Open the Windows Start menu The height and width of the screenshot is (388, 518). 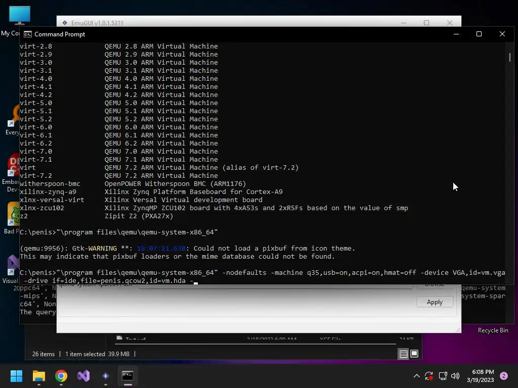(16, 376)
